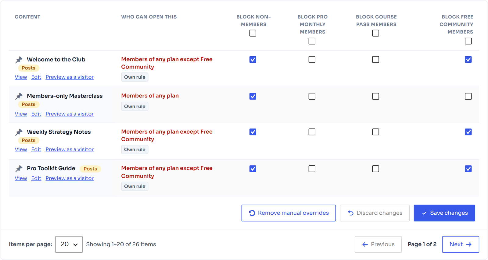Image resolution: width=488 pixels, height=260 pixels.
Task: Uncheck Block Non-Members for Welcome to the Club
Action: [253, 59]
